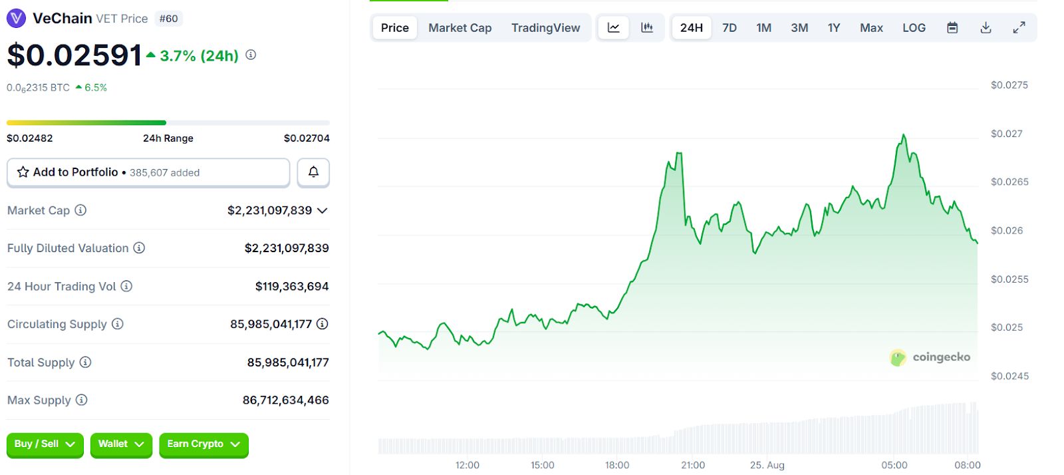
Task: Toggle LOG scale on chart
Action: (x=914, y=28)
